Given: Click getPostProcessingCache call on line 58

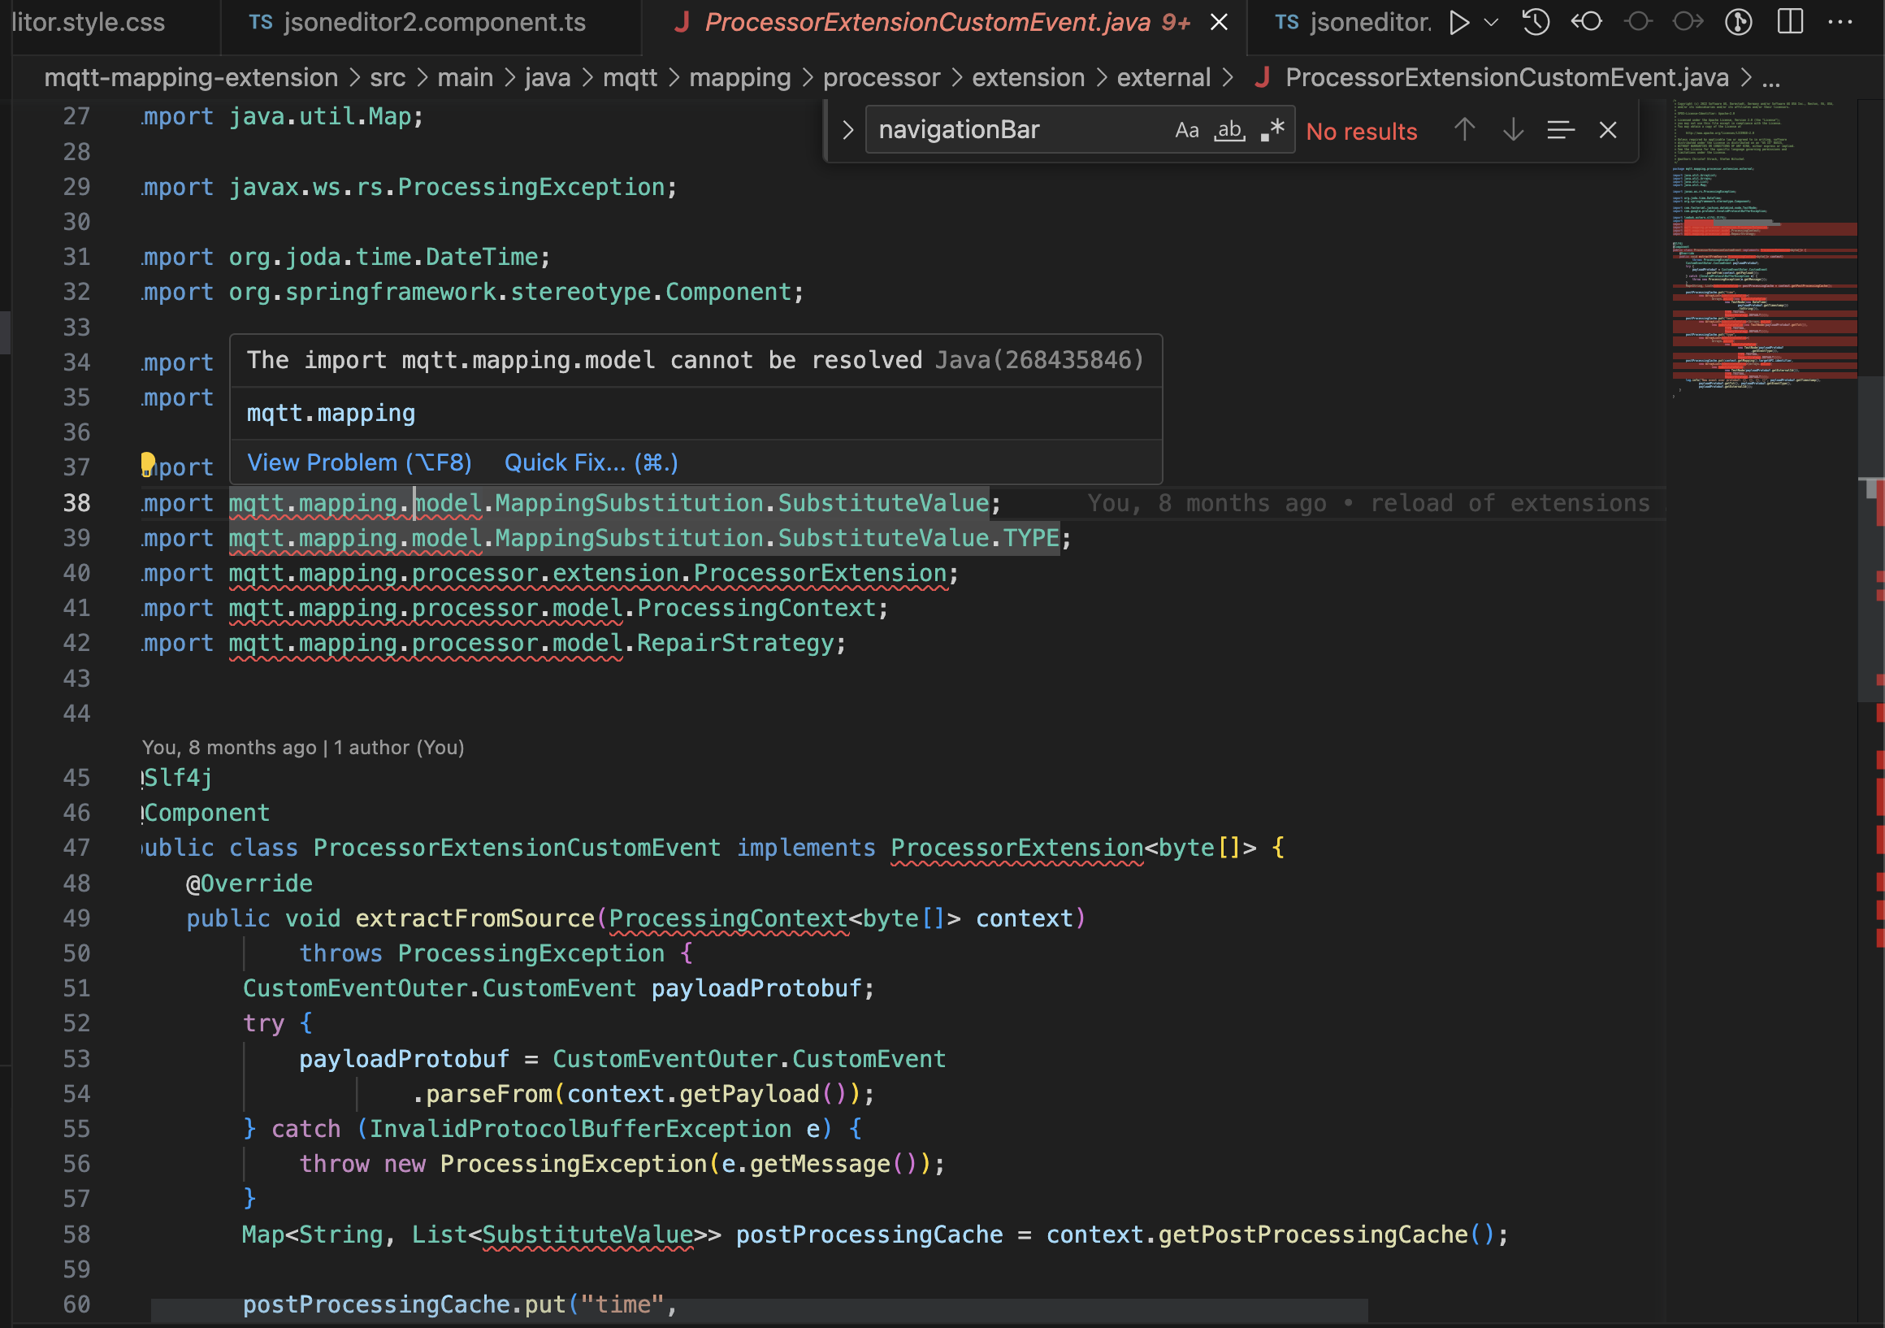Looking at the screenshot, I should point(1313,1235).
